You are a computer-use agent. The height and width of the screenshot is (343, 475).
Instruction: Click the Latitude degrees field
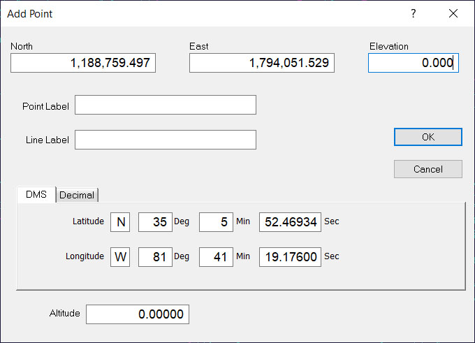(x=155, y=222)
